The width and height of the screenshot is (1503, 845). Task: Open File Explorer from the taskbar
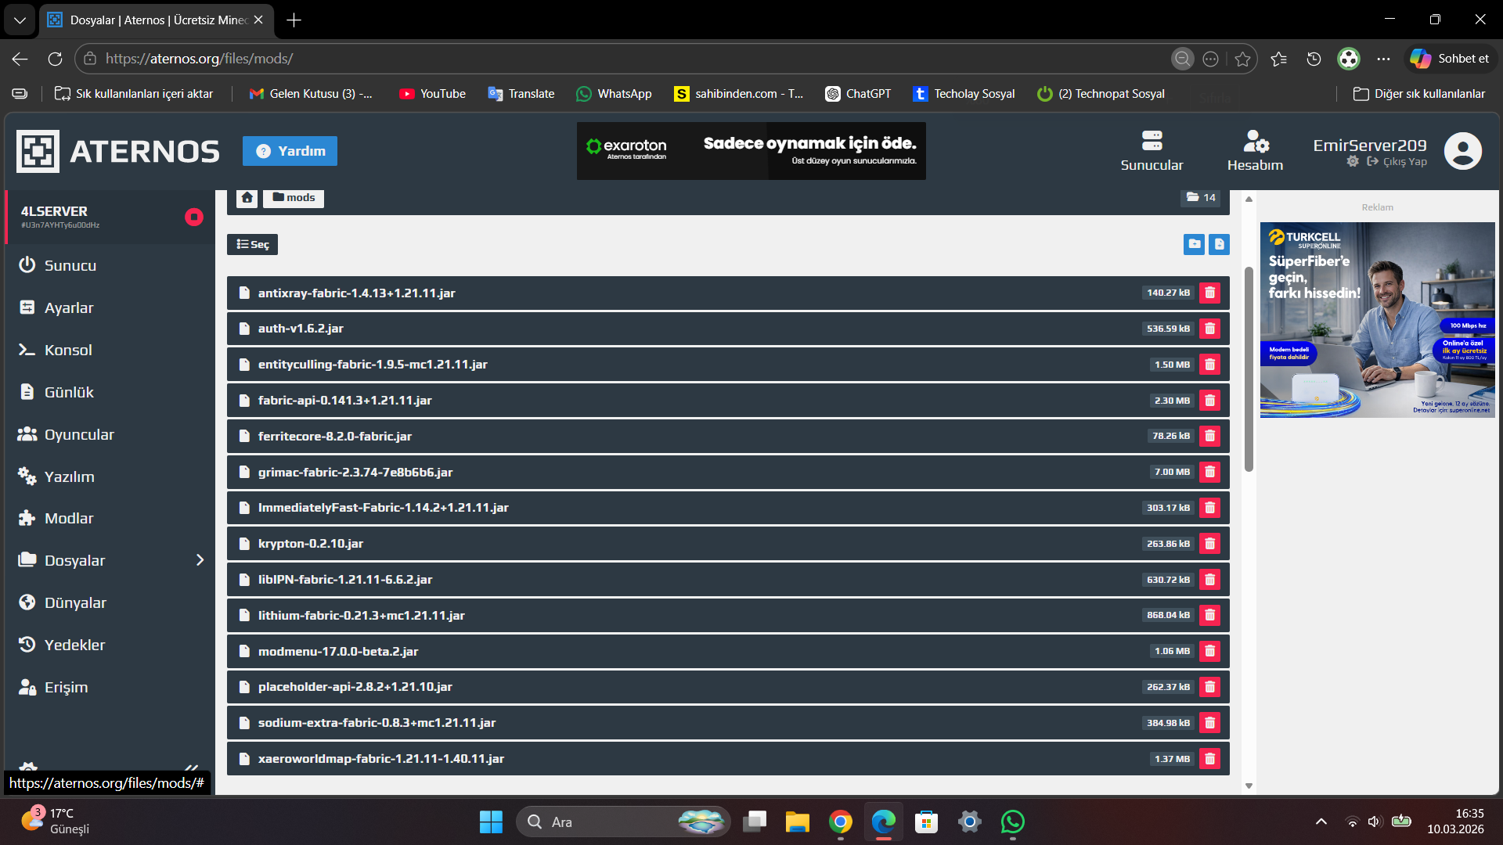(x=797, y=822)
